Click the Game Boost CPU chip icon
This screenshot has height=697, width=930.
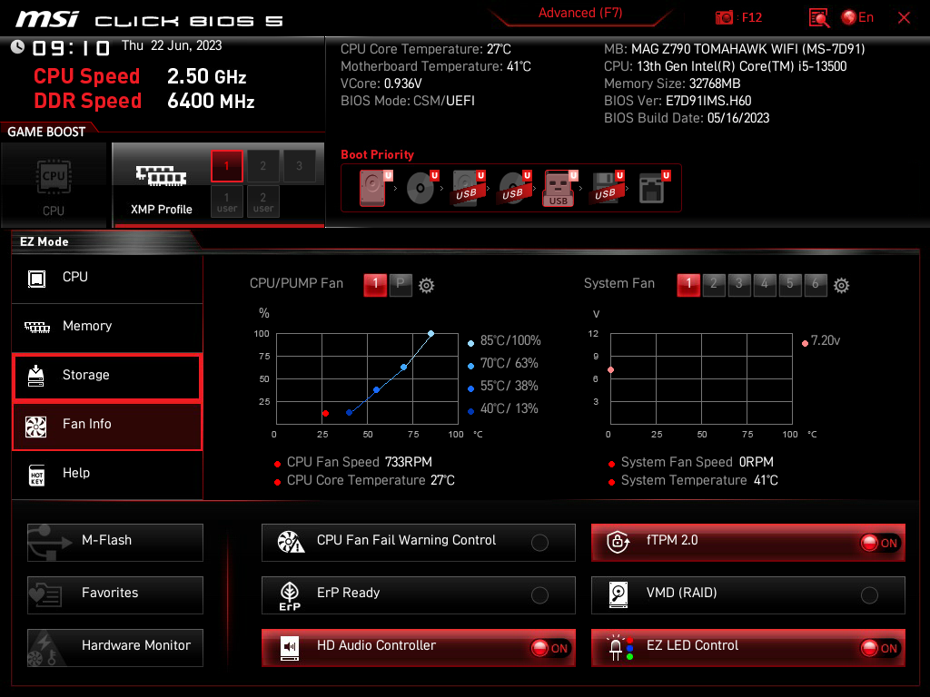click(x=54, y=177)
